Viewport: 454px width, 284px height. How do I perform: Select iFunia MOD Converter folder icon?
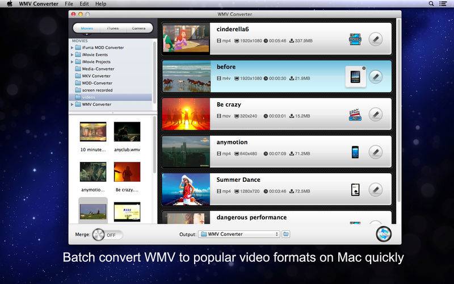click(78, 47)
